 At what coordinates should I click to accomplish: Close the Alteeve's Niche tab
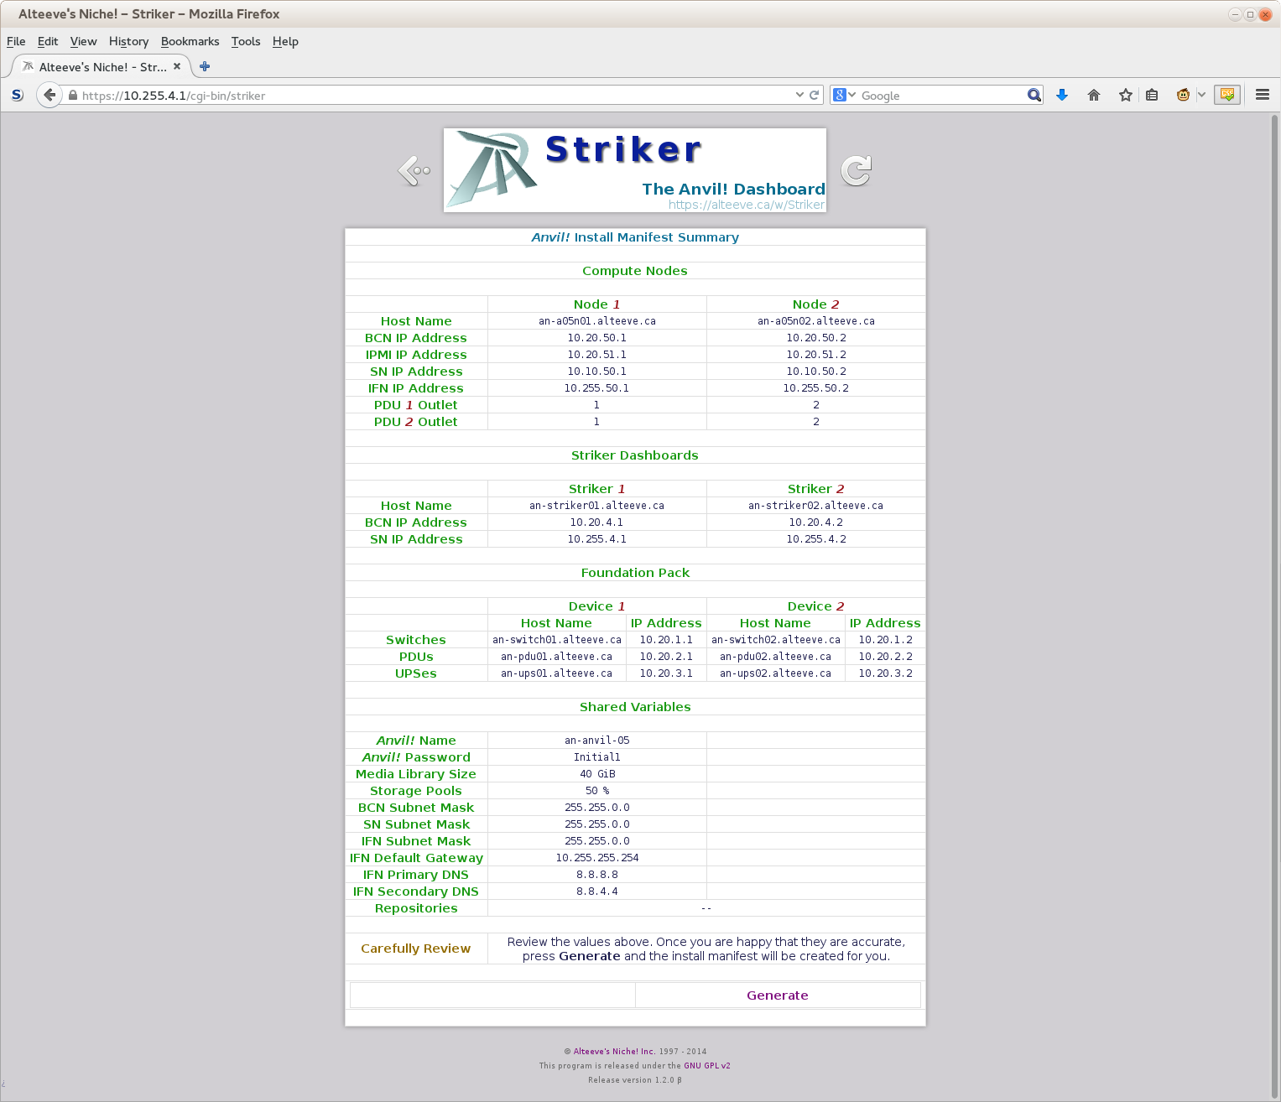[177, 67]
